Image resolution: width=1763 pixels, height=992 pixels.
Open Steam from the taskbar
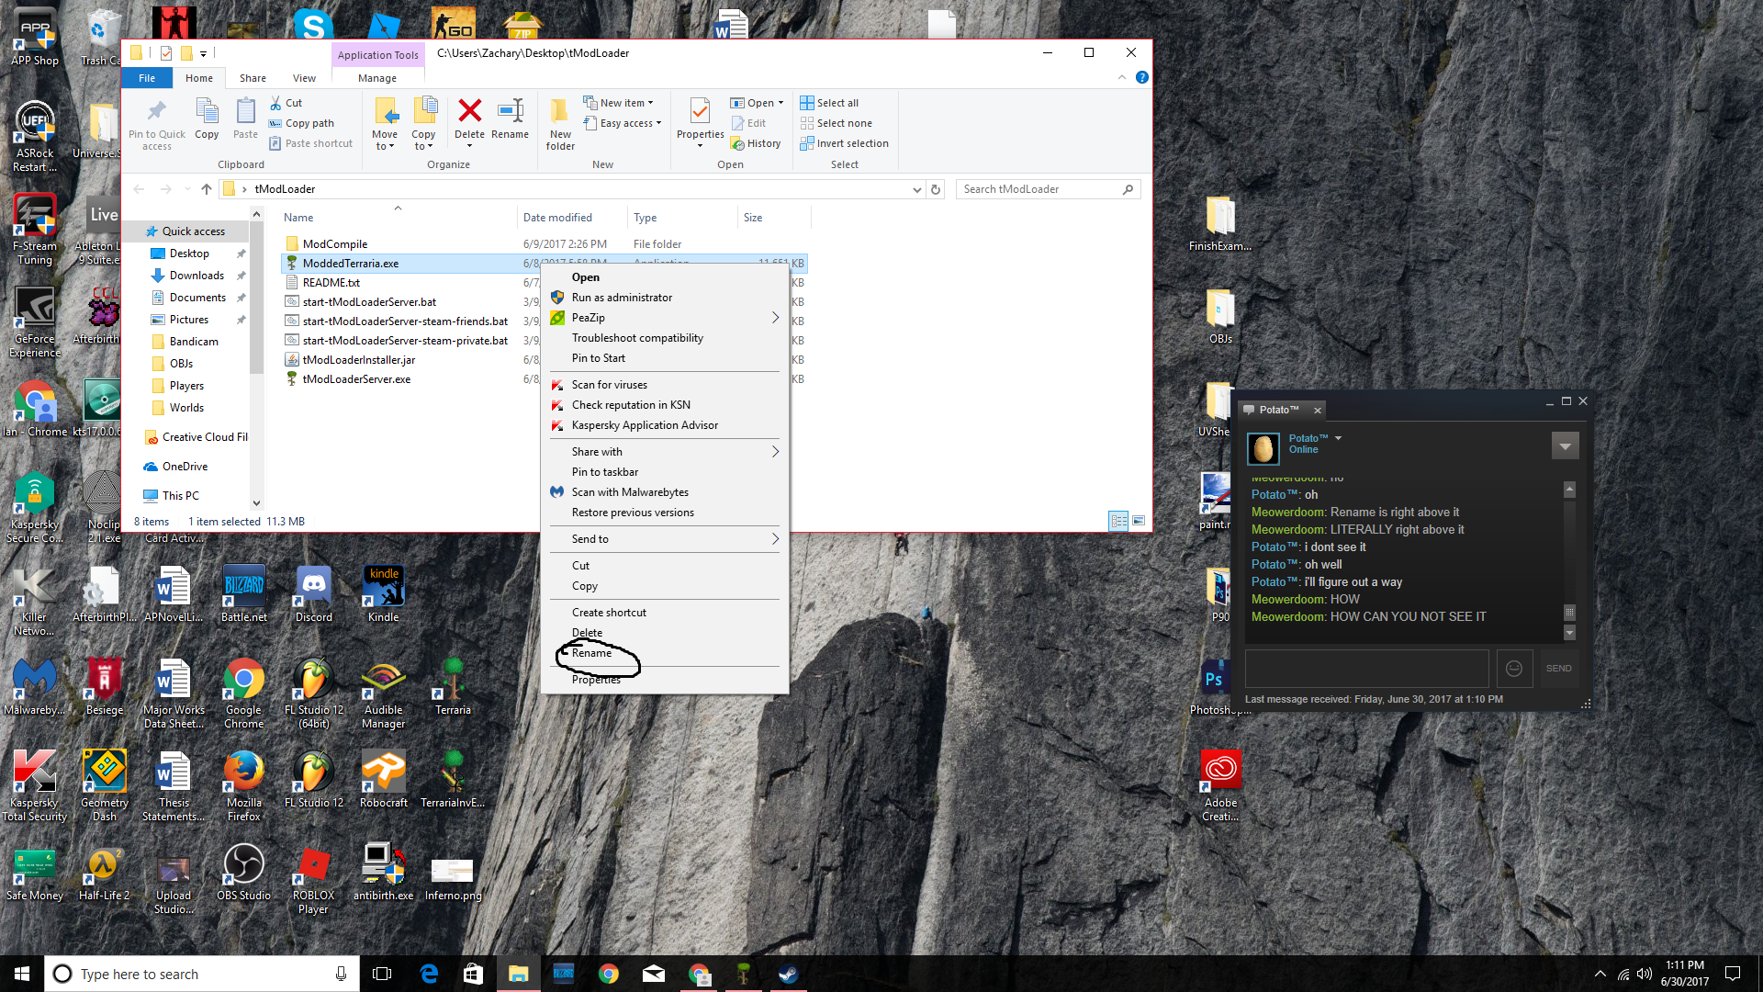[789, 974]
